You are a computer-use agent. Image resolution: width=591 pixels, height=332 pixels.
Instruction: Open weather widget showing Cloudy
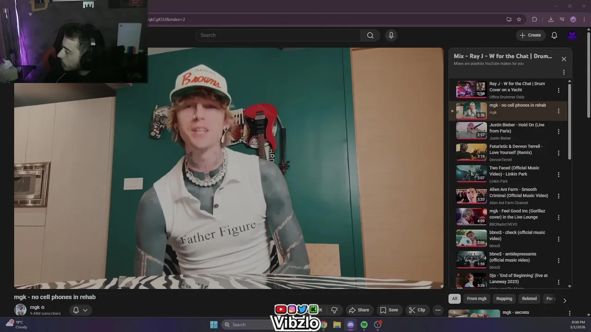click(x=16, y=325)
